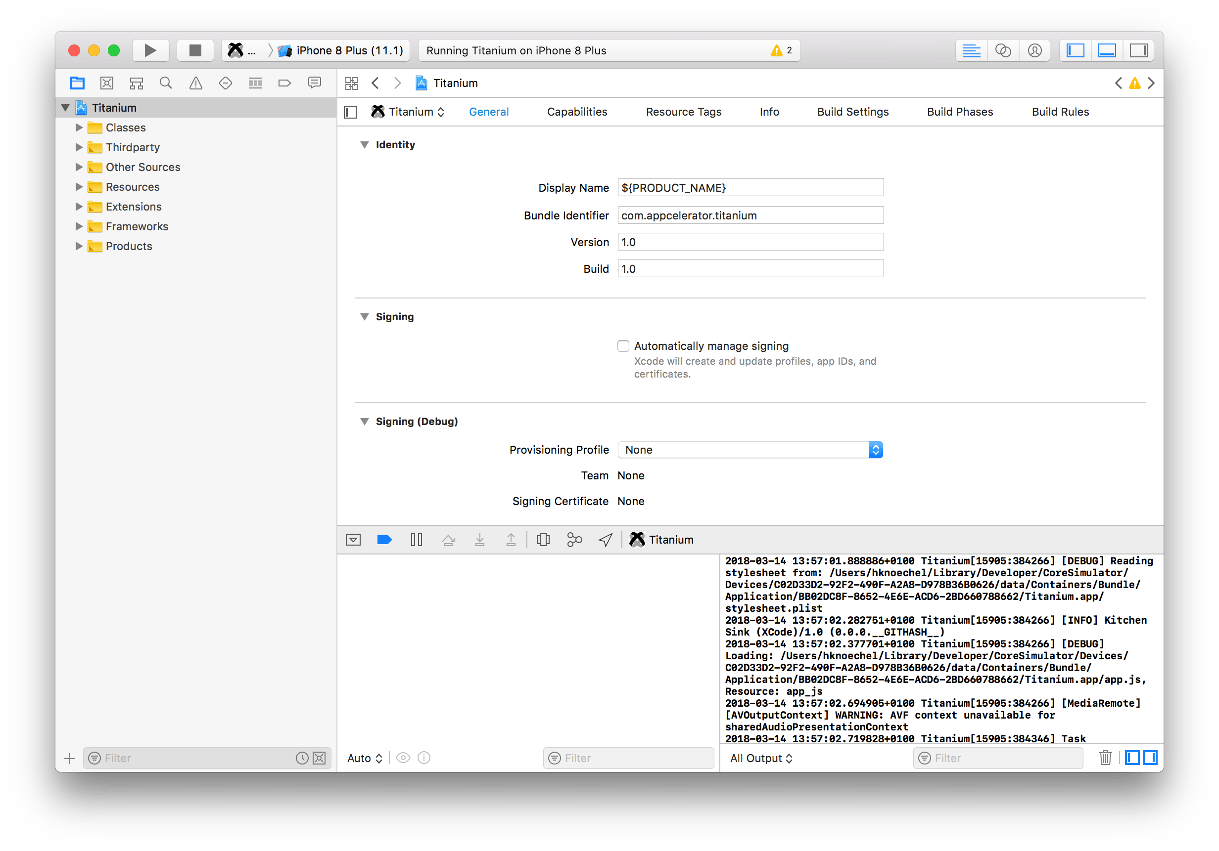Screen dimensions: 1219x851
Task: Open the Provisioning Profile dropdown
Action: (x=750, y=450)
